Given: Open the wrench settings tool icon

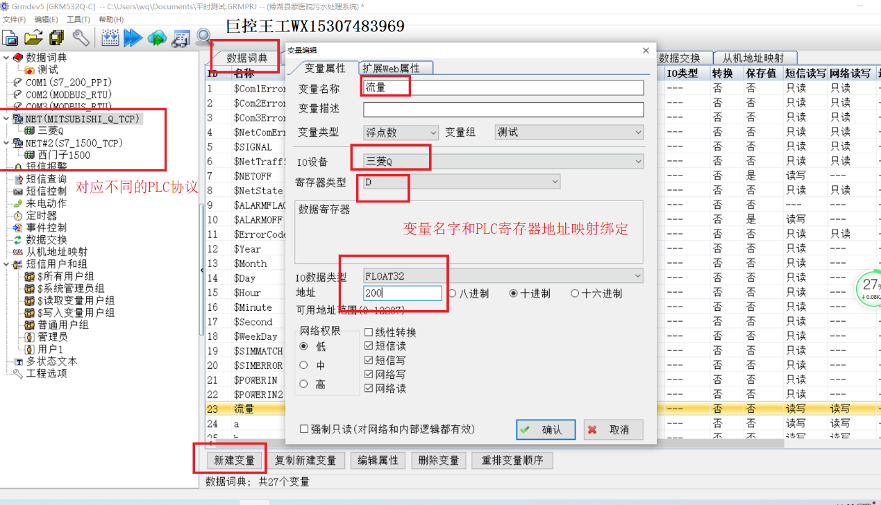Looking at the screenshot, I should (81, 37).
